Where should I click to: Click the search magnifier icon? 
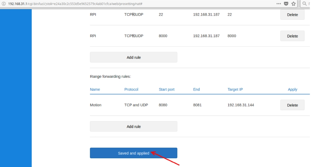[x=304, y=4]
